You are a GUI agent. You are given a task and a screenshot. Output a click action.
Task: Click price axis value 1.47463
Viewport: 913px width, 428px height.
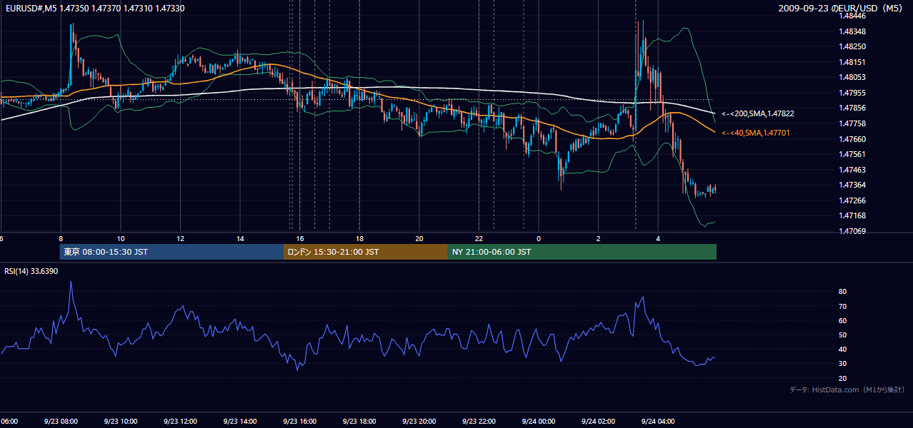tap(852, 170)
